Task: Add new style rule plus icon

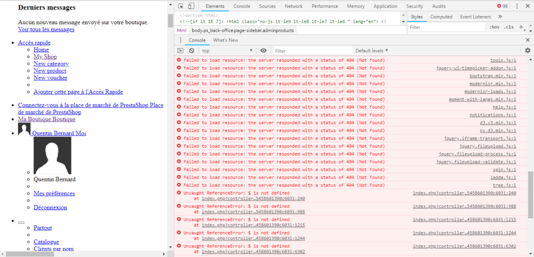Action: point(521,27)
